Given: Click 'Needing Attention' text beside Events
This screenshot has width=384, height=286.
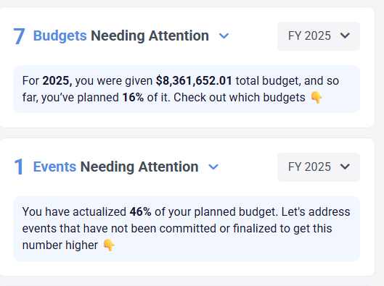Looking at the screenshot, I should point(139,167).
